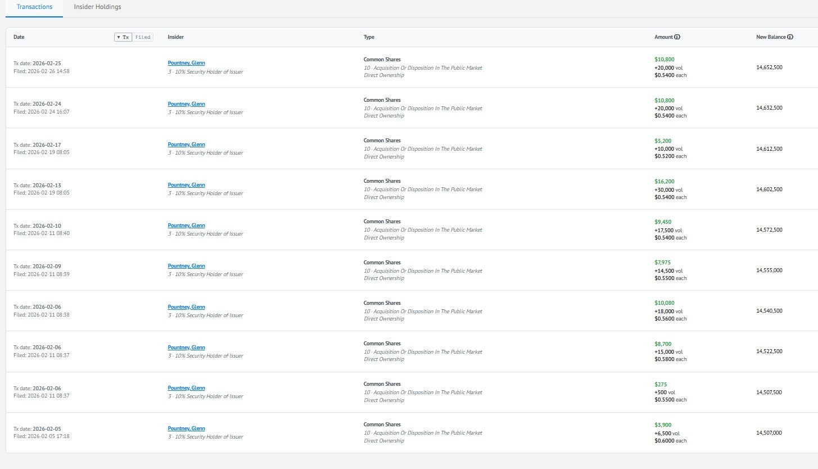This screenshot has width=818, height=469.
Task: Open Pountney, Glenn link for 2026-02-13 row
Action: (186, 185)
